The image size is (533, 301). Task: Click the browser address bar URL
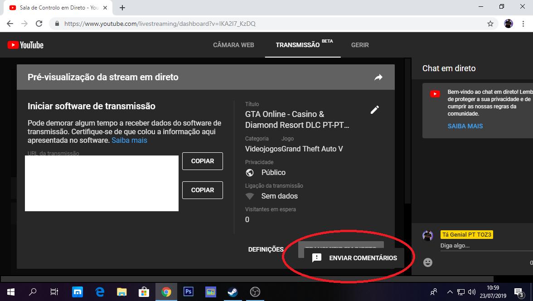[x=160, y=24]
